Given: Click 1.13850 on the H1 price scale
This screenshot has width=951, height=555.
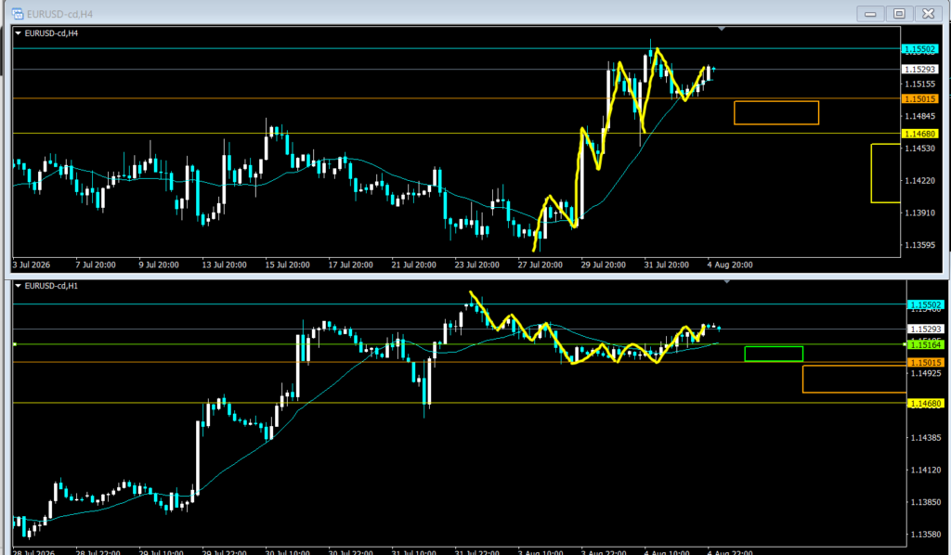Looking at the screenshot, I should 926,502.
